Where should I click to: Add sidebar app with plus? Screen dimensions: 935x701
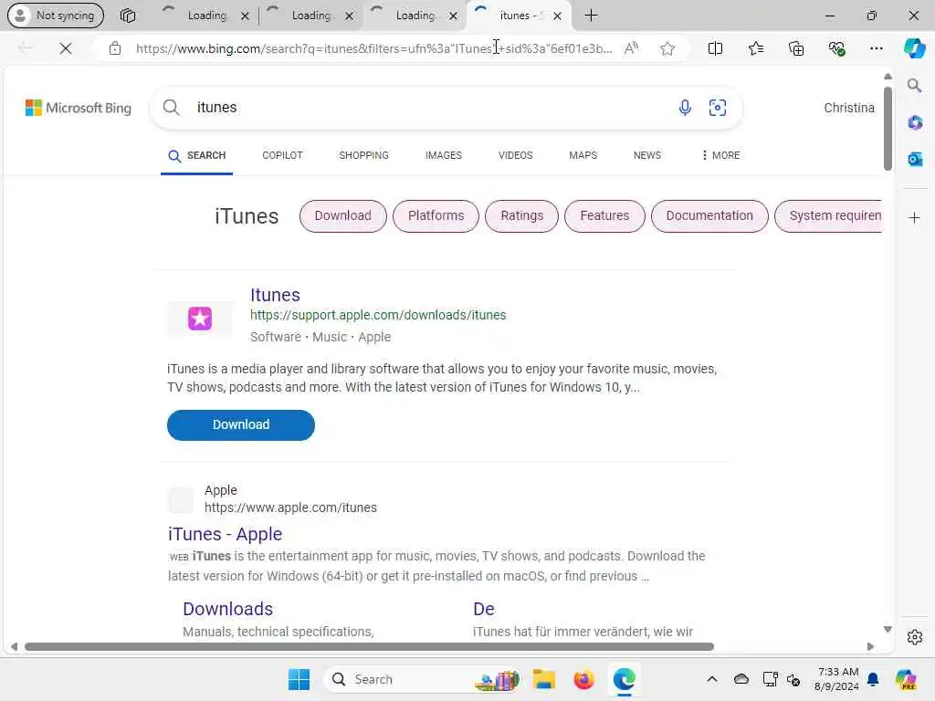pos(915,218)
